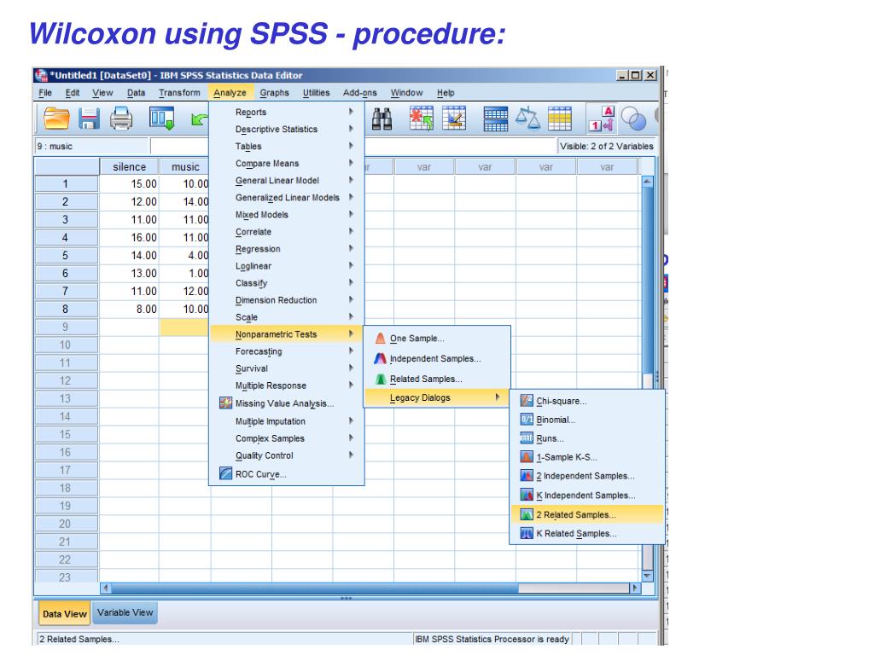Click the Recall recently used dialogs icon
The image size is (874, 655).
coord(161,119)
